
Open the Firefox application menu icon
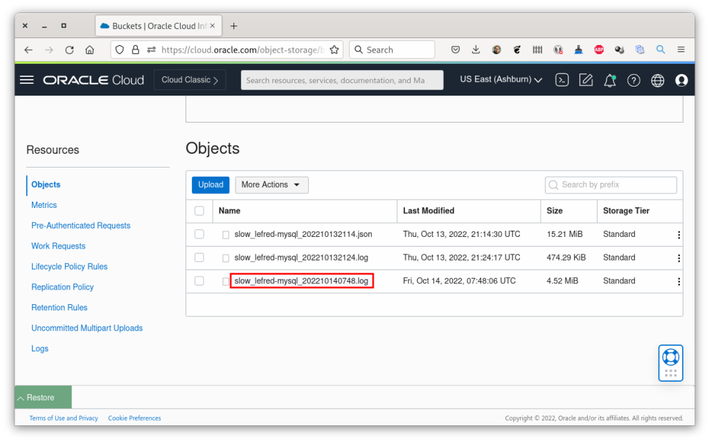[x=681, y=50]
